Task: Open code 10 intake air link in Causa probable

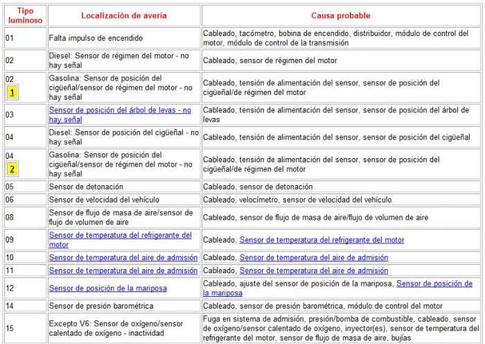Action: click(313, 257)
